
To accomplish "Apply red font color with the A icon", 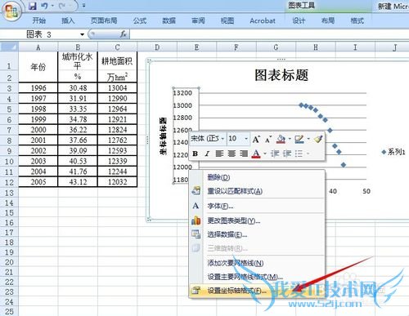I will tap(256, 154).
